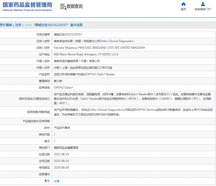Open the 数据查询 search icon
The image size is (216, 186).
click(x=63, y=7)
